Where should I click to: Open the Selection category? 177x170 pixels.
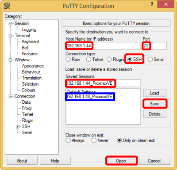pyautogui.click(x=30, y=84)
